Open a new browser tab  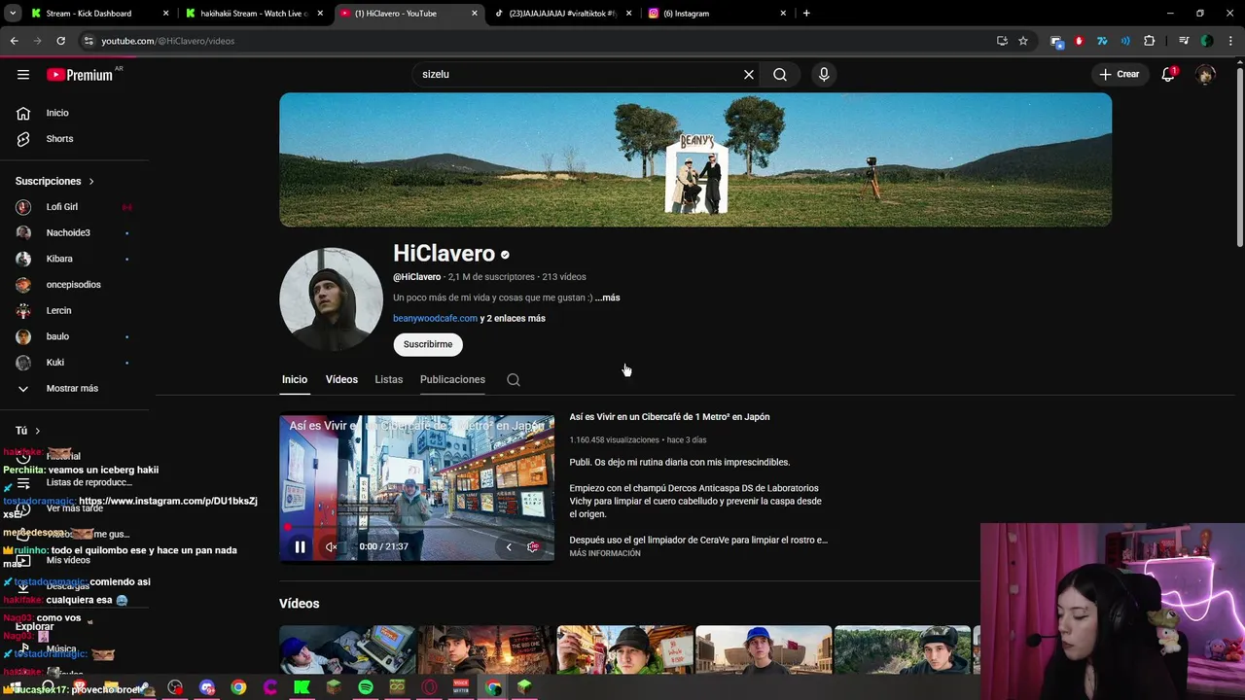(x=806, y=14)
